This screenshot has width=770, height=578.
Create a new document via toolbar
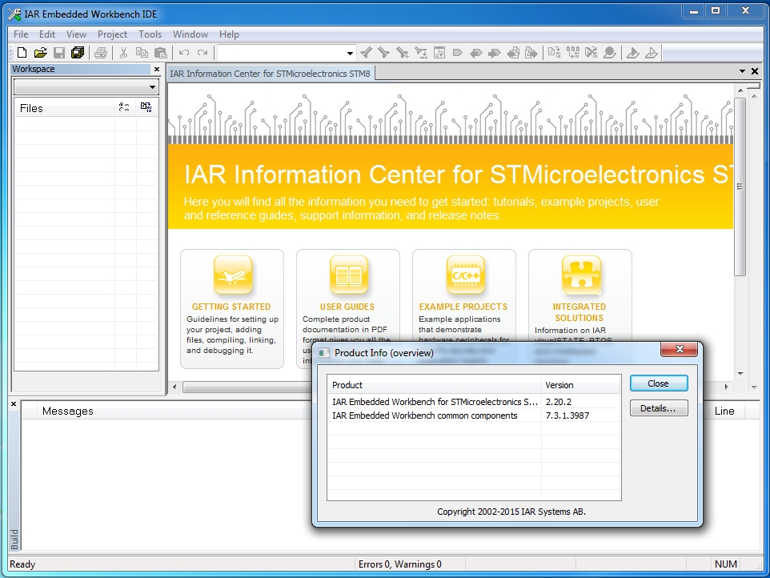[22, 53]
